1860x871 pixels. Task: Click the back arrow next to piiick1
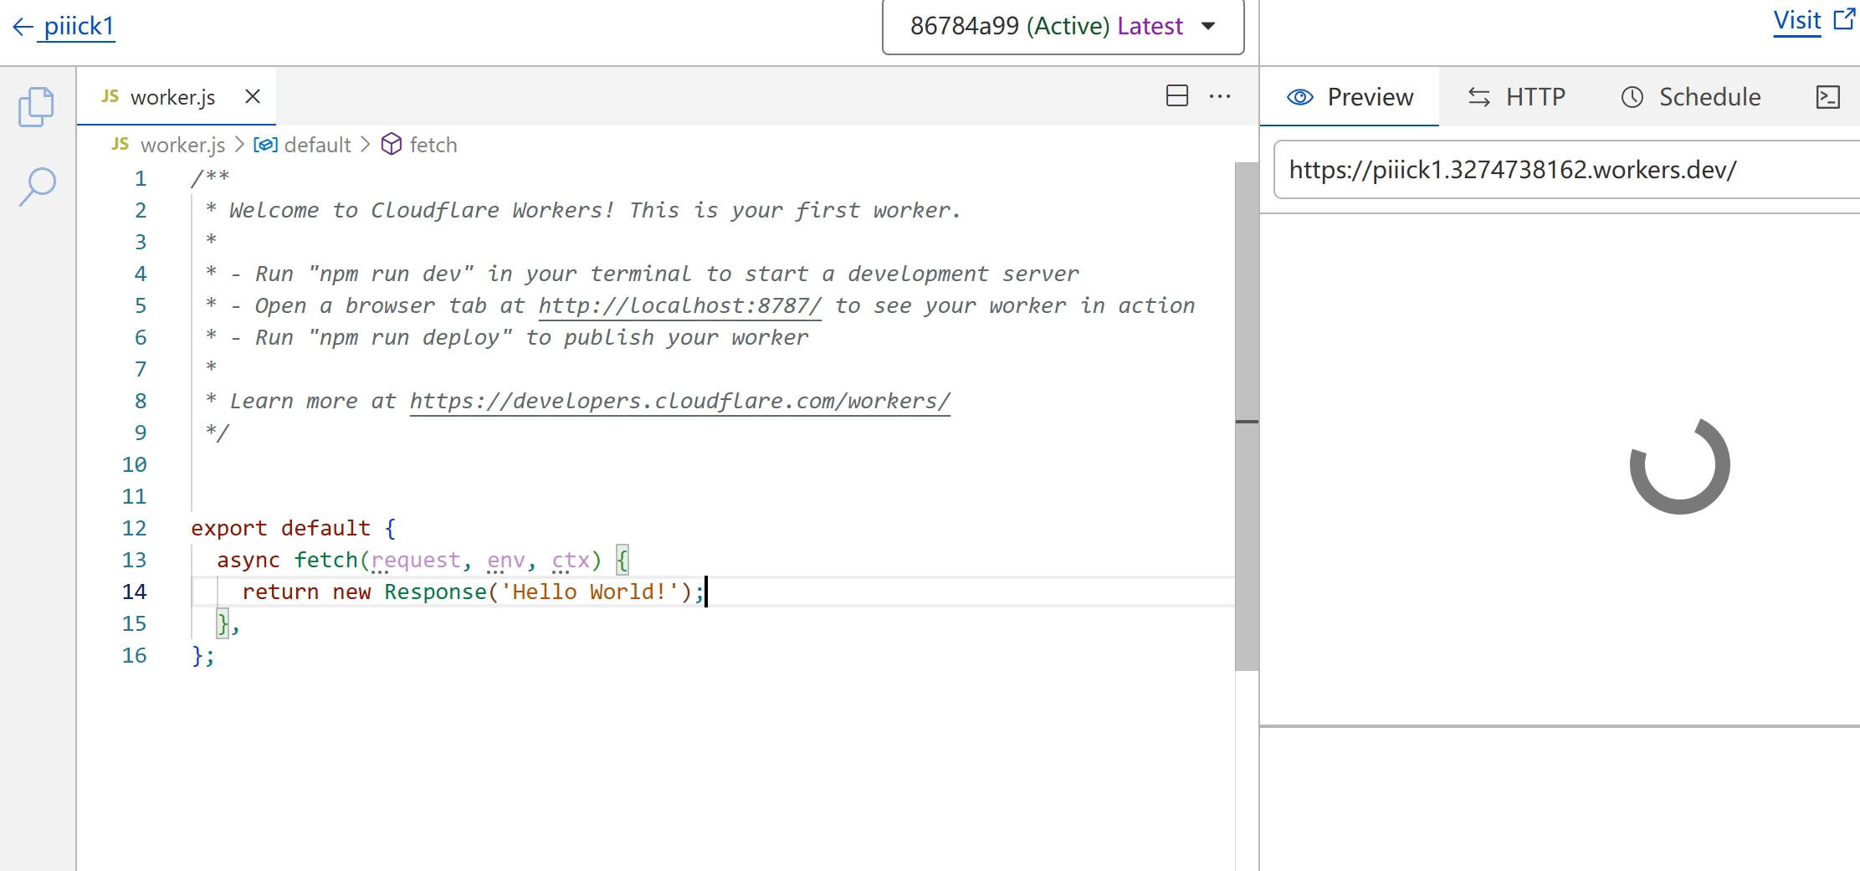click(x=23, y=27)
